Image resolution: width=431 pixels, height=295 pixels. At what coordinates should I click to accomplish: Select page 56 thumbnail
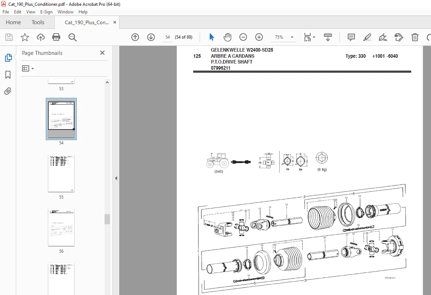point(61,227)
